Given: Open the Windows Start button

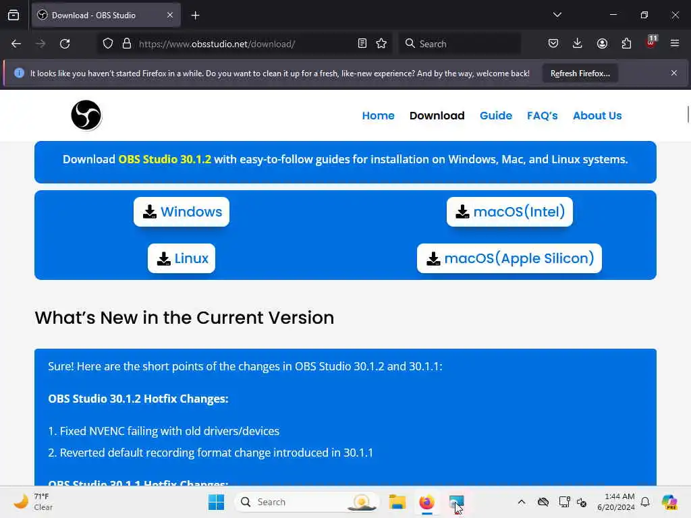Looking at the screenshot, I should pyautogui.click(x=217, y=502).
